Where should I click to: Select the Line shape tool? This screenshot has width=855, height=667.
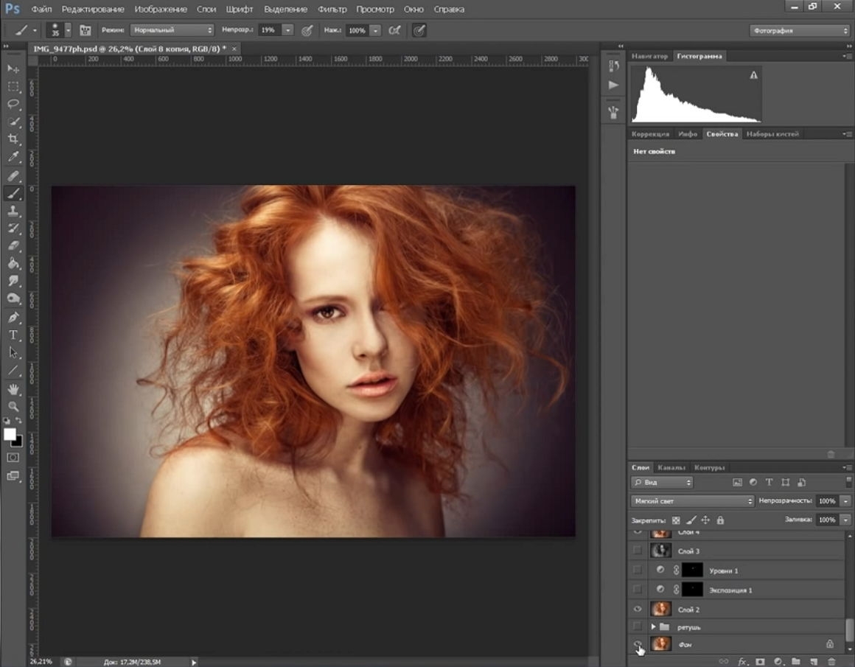[x=13, y=370]
